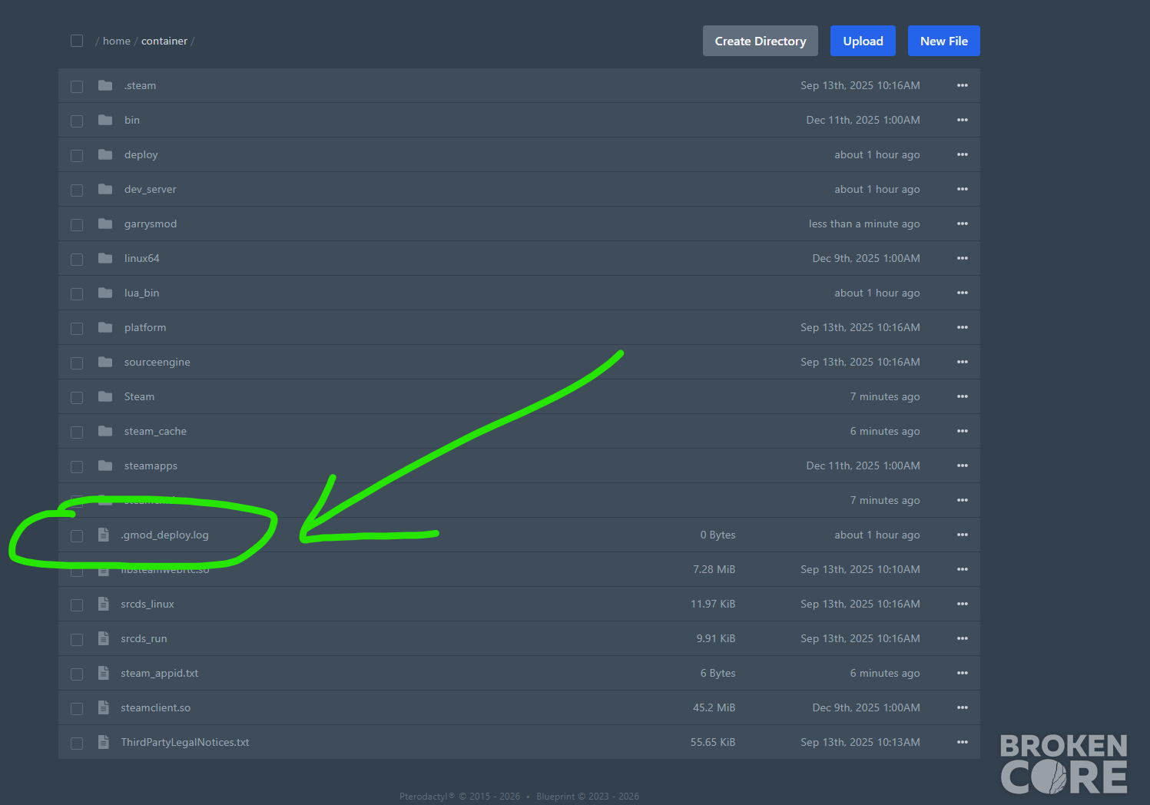
Task: Check the box for the bin folder
Action: [77, 121]
